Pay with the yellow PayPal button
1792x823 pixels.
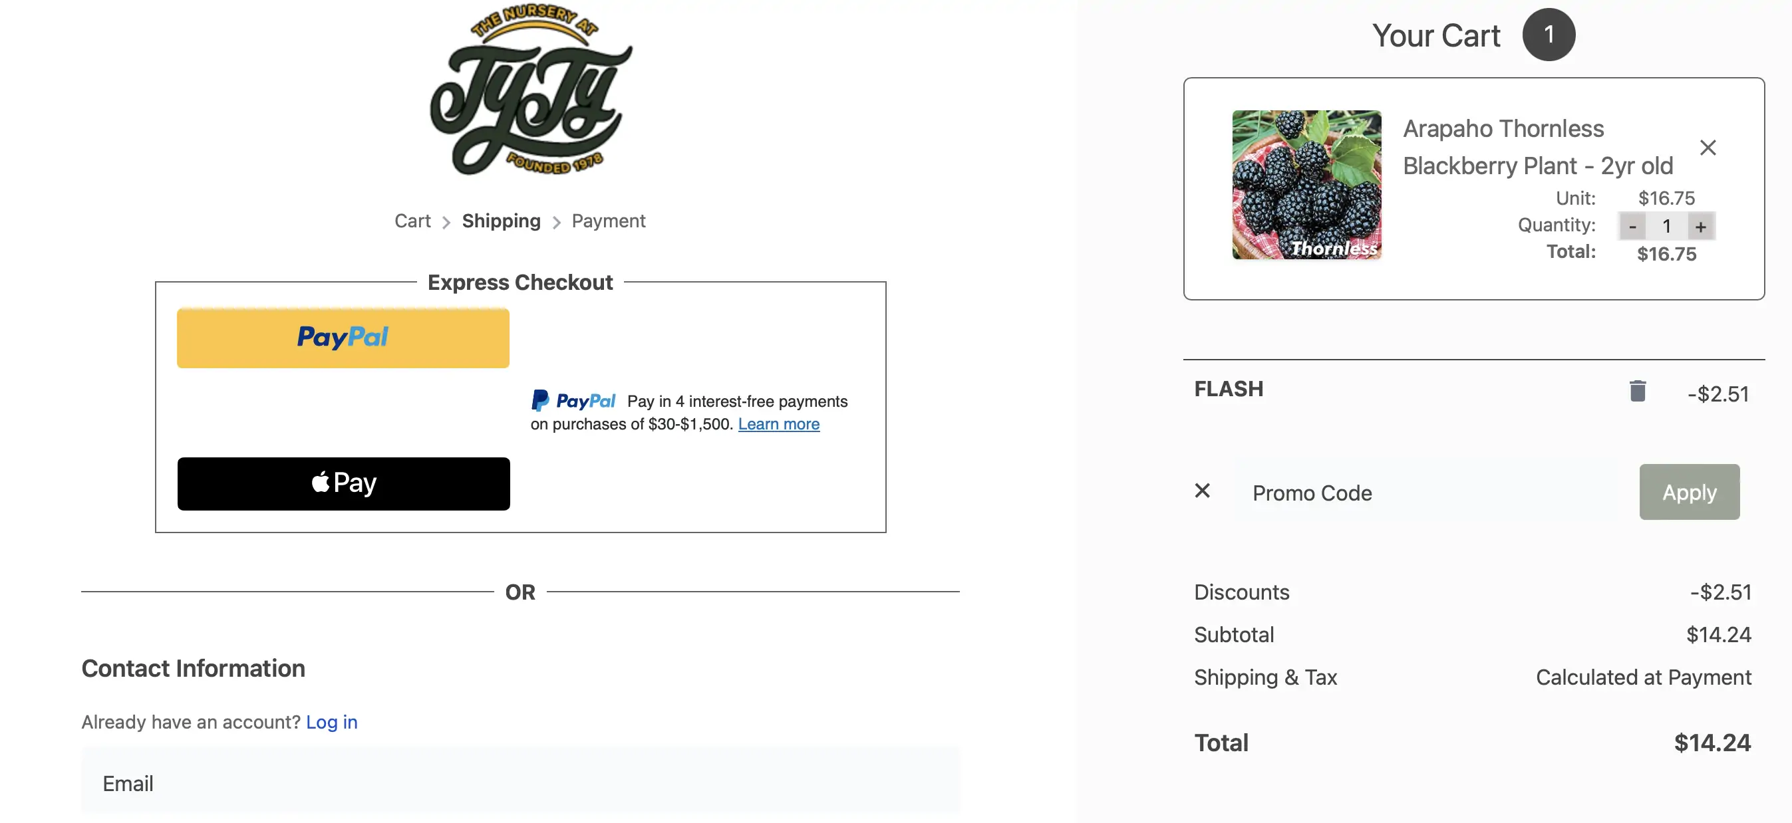click(x=343, y=338)
